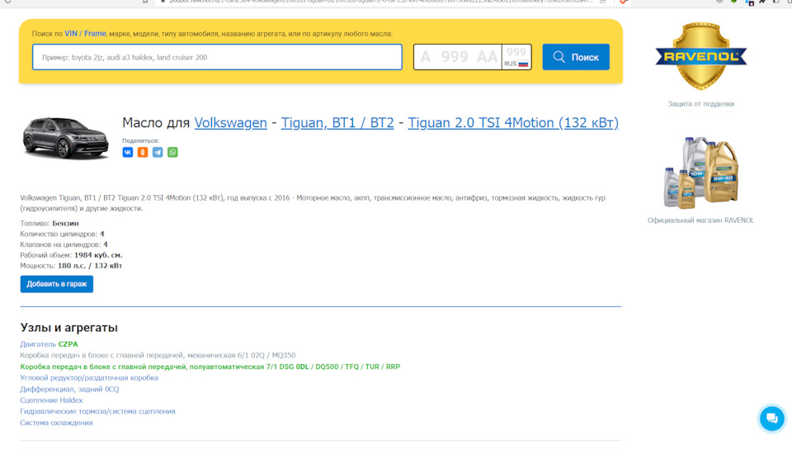The width and height of the screenshot is (792, 450).
Task: Click the Tiguan car thumbnail image
Action: point(66,138)
